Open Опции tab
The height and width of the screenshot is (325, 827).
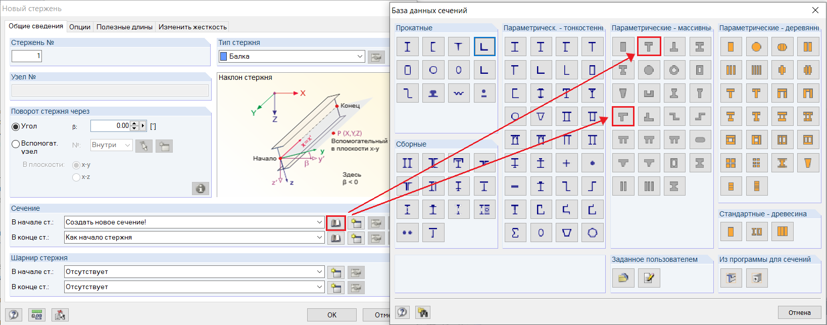click(x=80, y=27)
